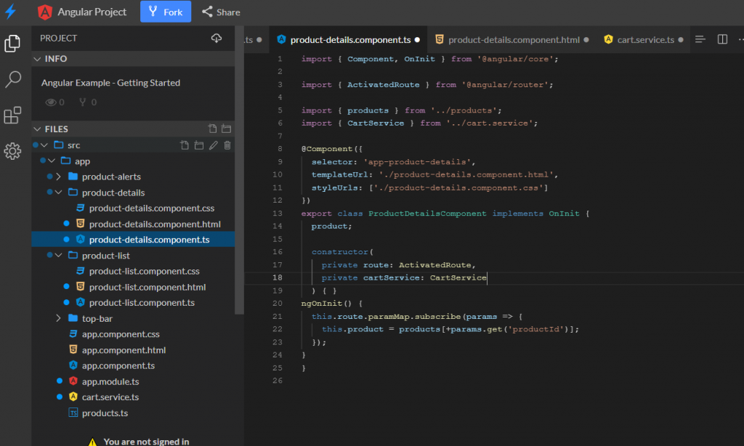
Task: Click 'ngOnInit()' on line 20
Action: point(326,303)
